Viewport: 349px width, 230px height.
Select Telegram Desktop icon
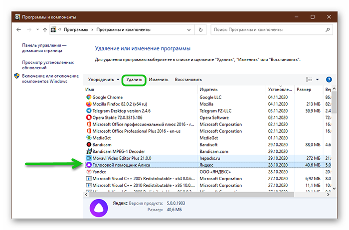tap(89, 111)
